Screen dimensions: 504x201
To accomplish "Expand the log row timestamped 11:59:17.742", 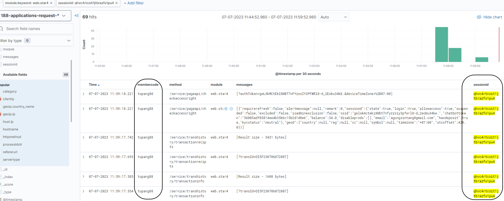I will coord(83,137).
